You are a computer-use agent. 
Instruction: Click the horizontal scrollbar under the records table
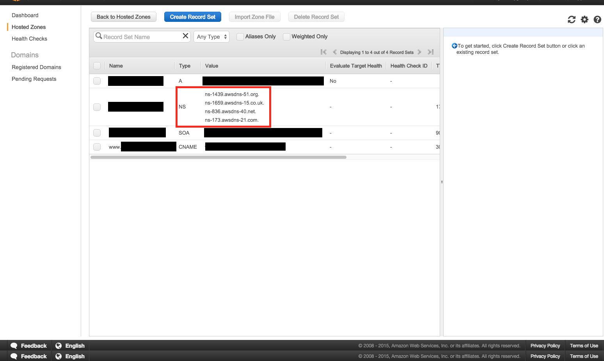coord(219,157)
